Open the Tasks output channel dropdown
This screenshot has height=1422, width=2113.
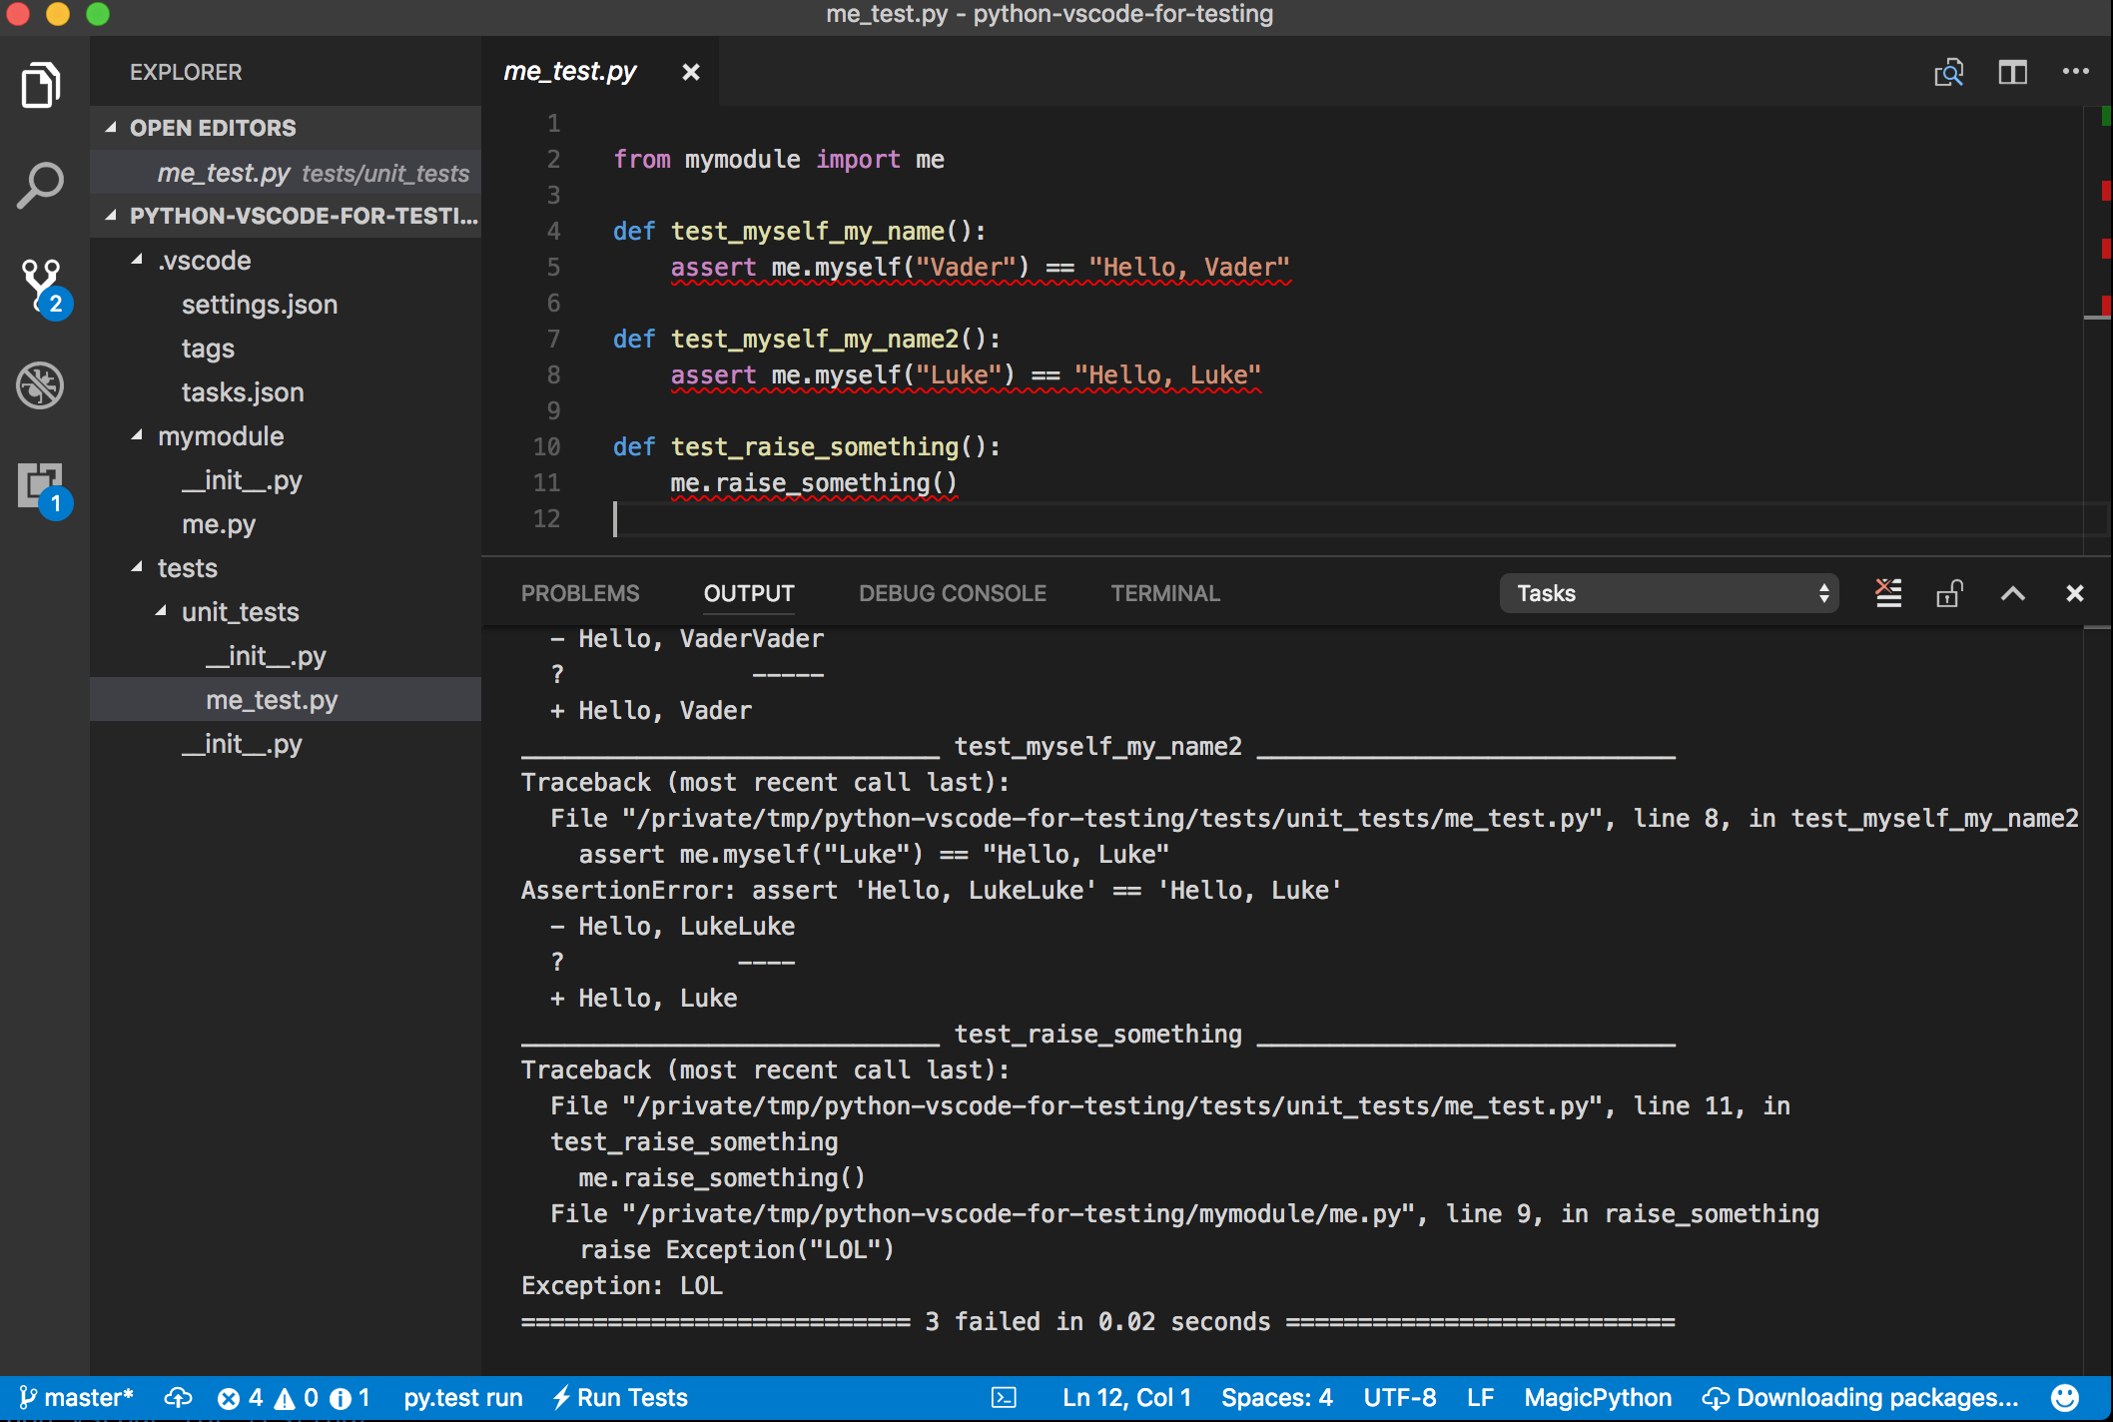(1669, 593)
